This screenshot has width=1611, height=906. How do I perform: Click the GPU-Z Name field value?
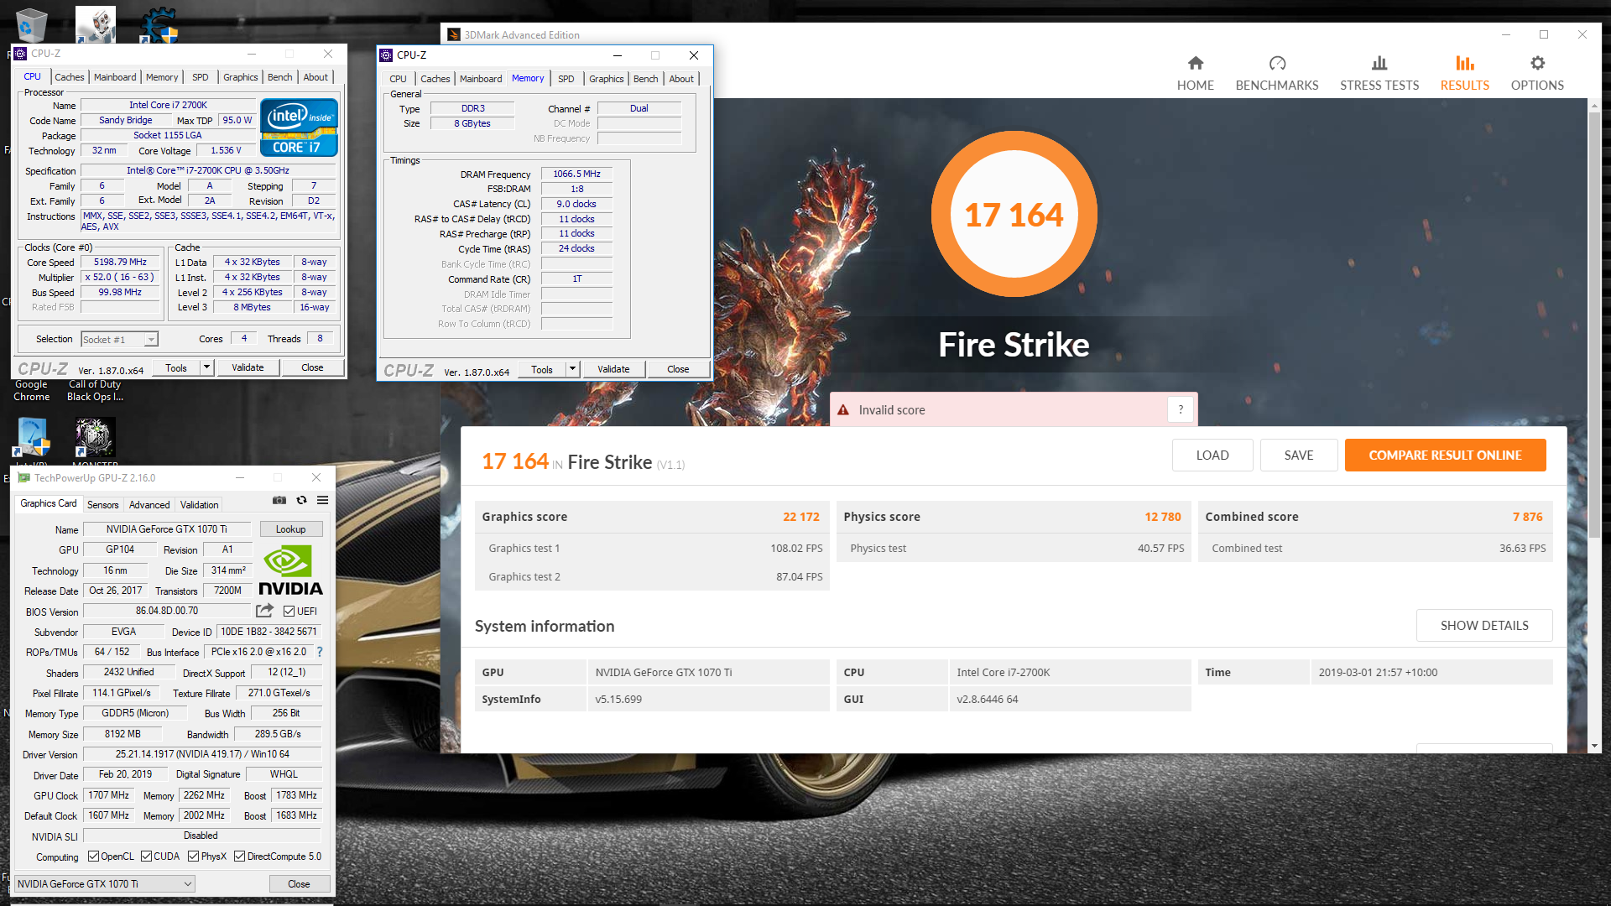167,529
